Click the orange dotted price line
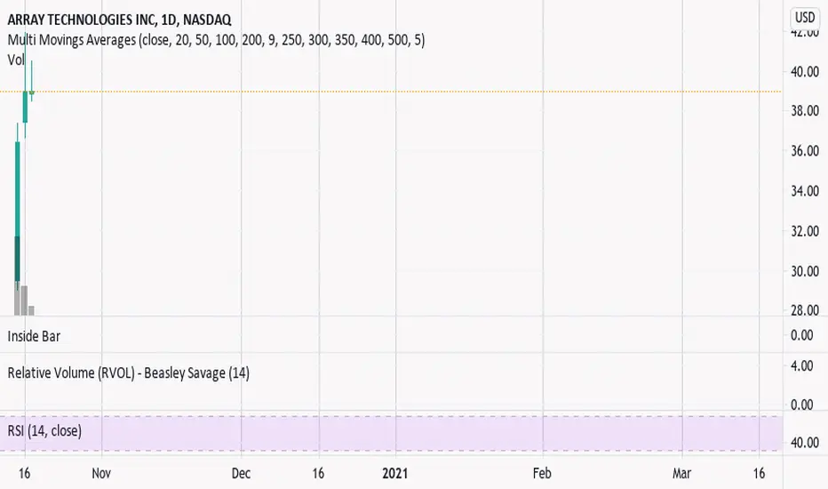Screen dimensions: 828x489 391,92
